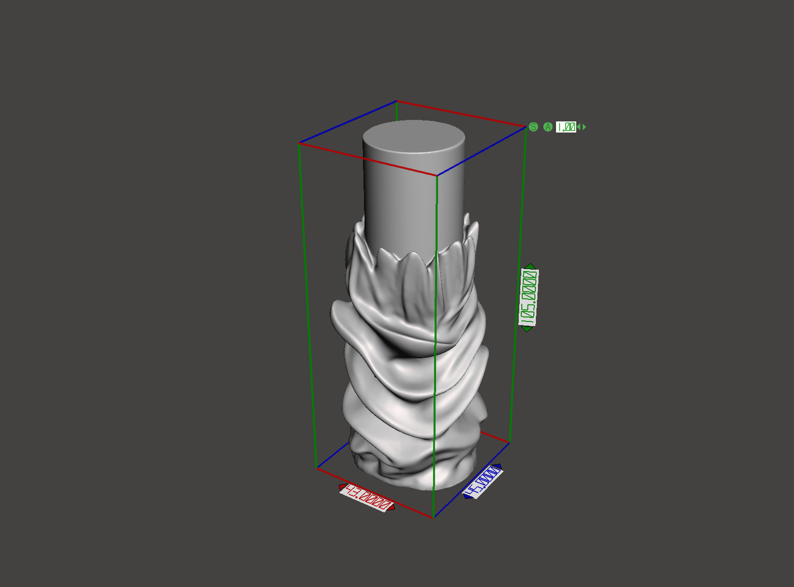Screen dimensions: 794x587
Task: Click the blue 45.0000 depth value
Action: (483, 482)
